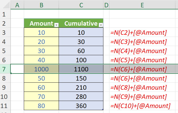Select column A header
Screen dimensions: 178x113
17,5
